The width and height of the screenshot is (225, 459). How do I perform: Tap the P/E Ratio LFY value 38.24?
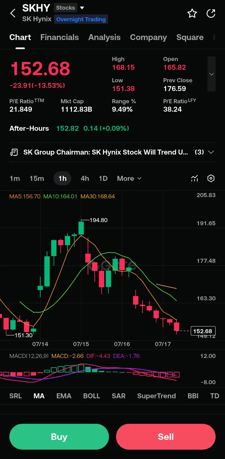(x=172, y=110)
